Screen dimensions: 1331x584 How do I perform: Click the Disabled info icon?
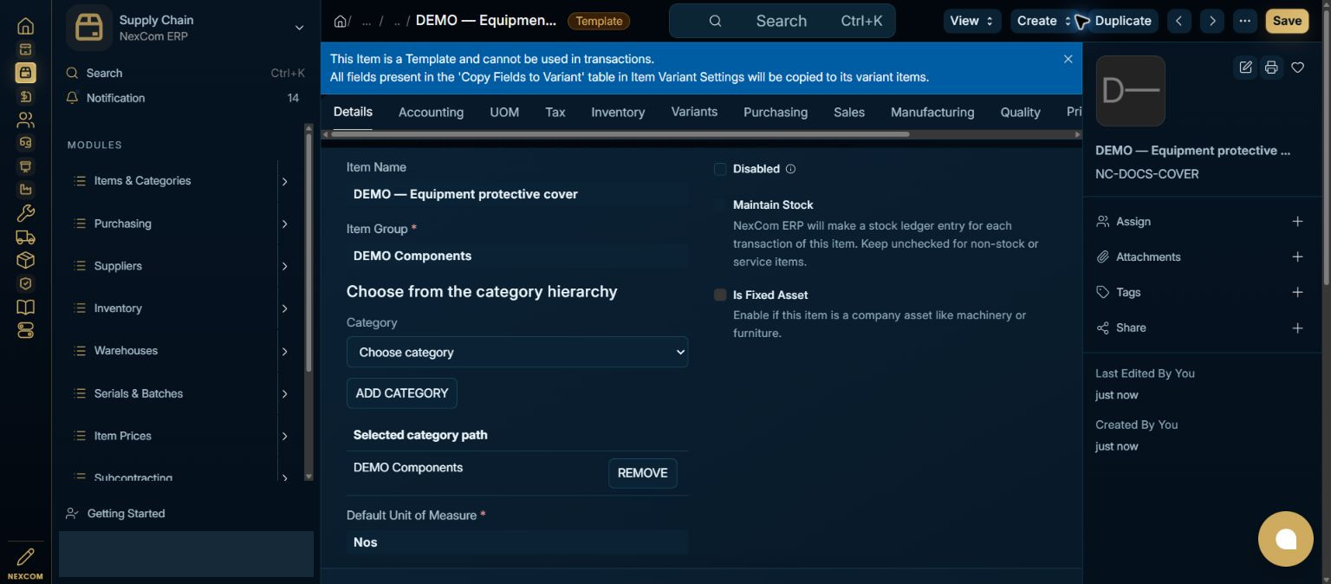click(790, 169)
